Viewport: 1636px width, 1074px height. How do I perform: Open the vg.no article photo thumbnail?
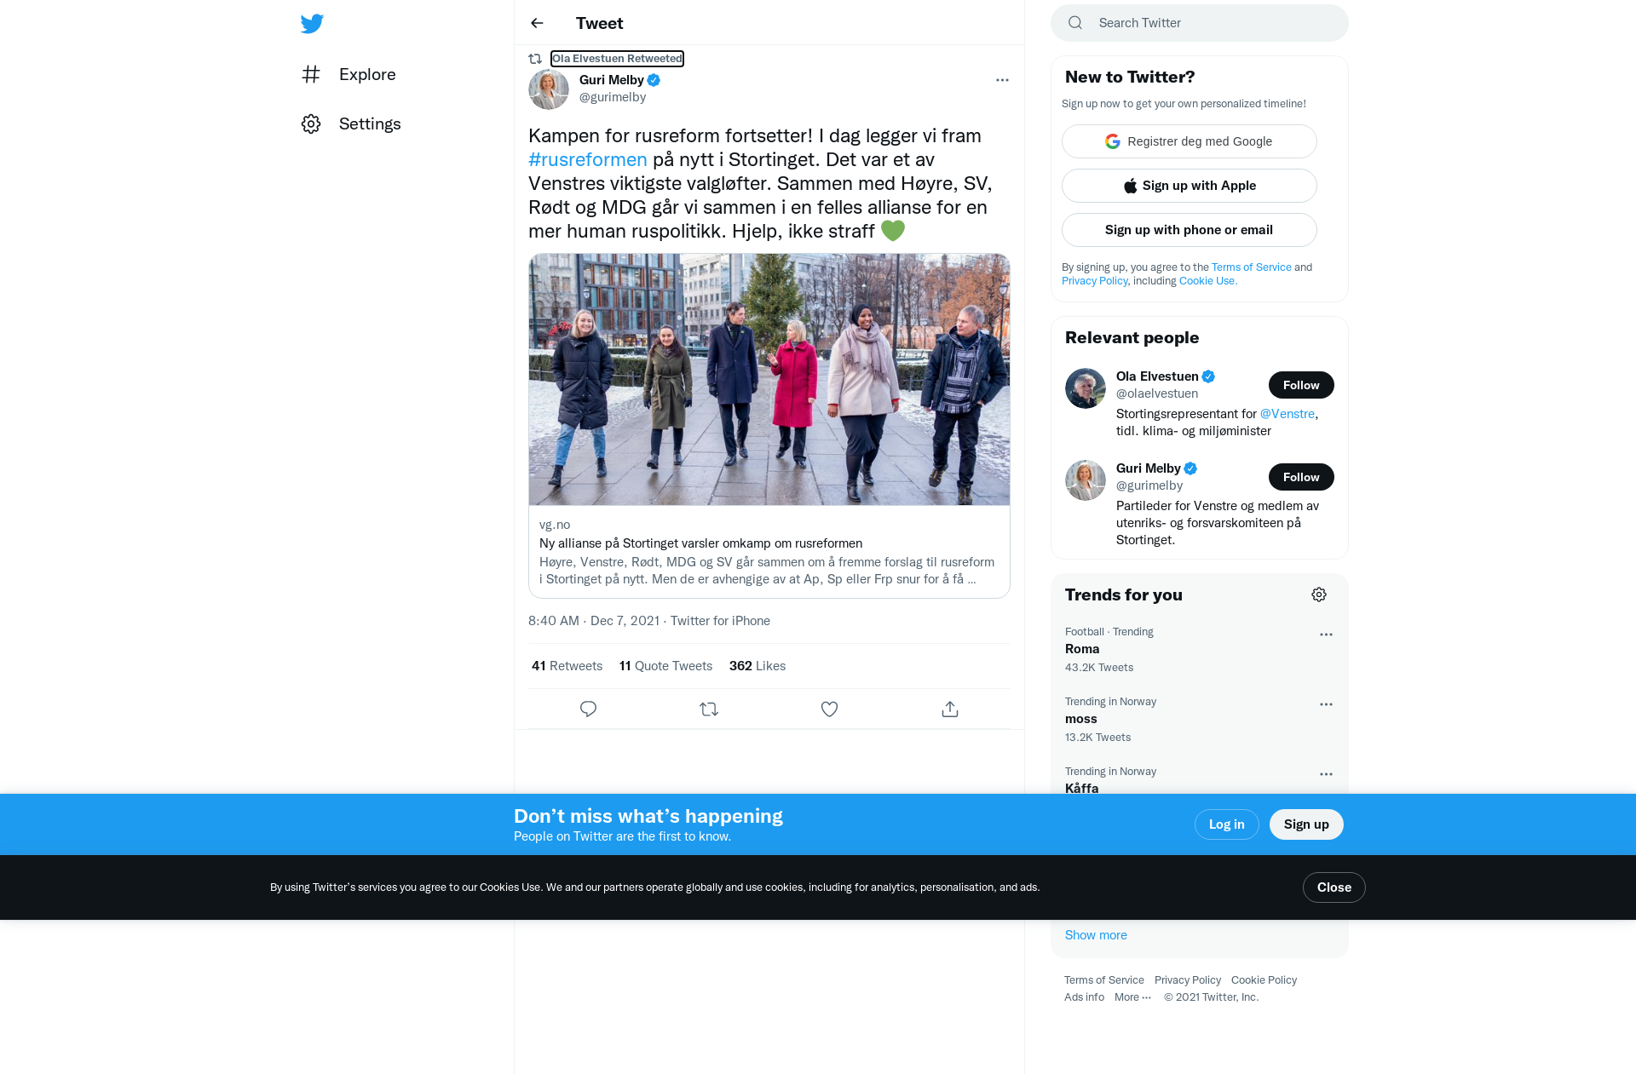coord(769,379)
